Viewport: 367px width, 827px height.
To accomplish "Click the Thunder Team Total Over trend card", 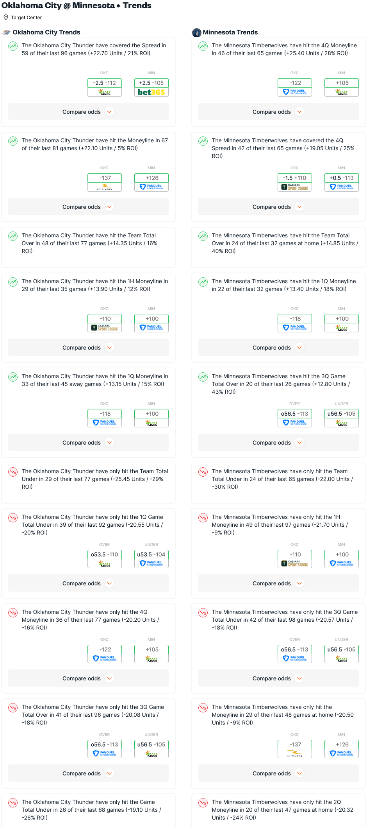I will [88, 247].
